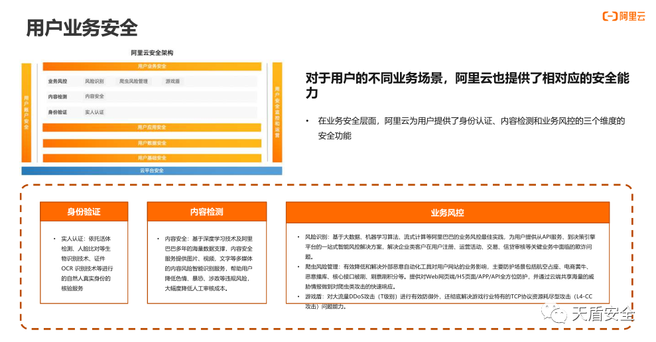Click the 用户应用安全 bar in the diagram
This screenshot has height=342, width=656.
(152, 127)
